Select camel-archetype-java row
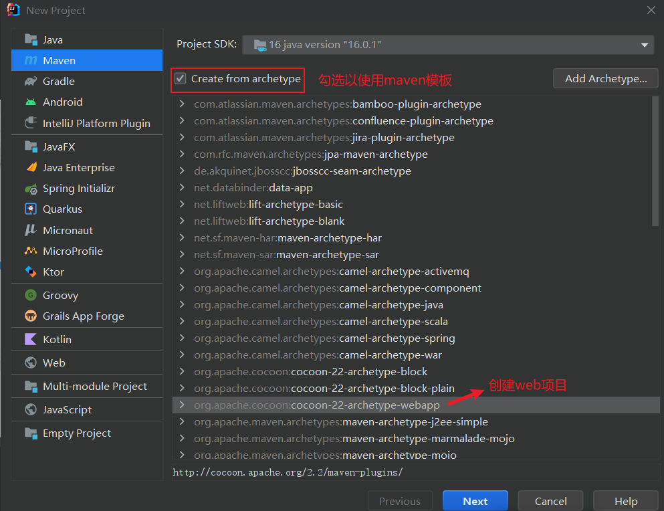Image resolution: width=664 pixels, height=511 pixels. tap(416, 304)
